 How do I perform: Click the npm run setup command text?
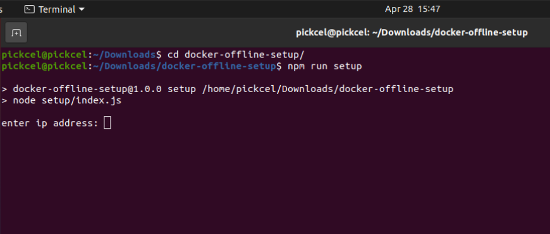pos(324,66)
